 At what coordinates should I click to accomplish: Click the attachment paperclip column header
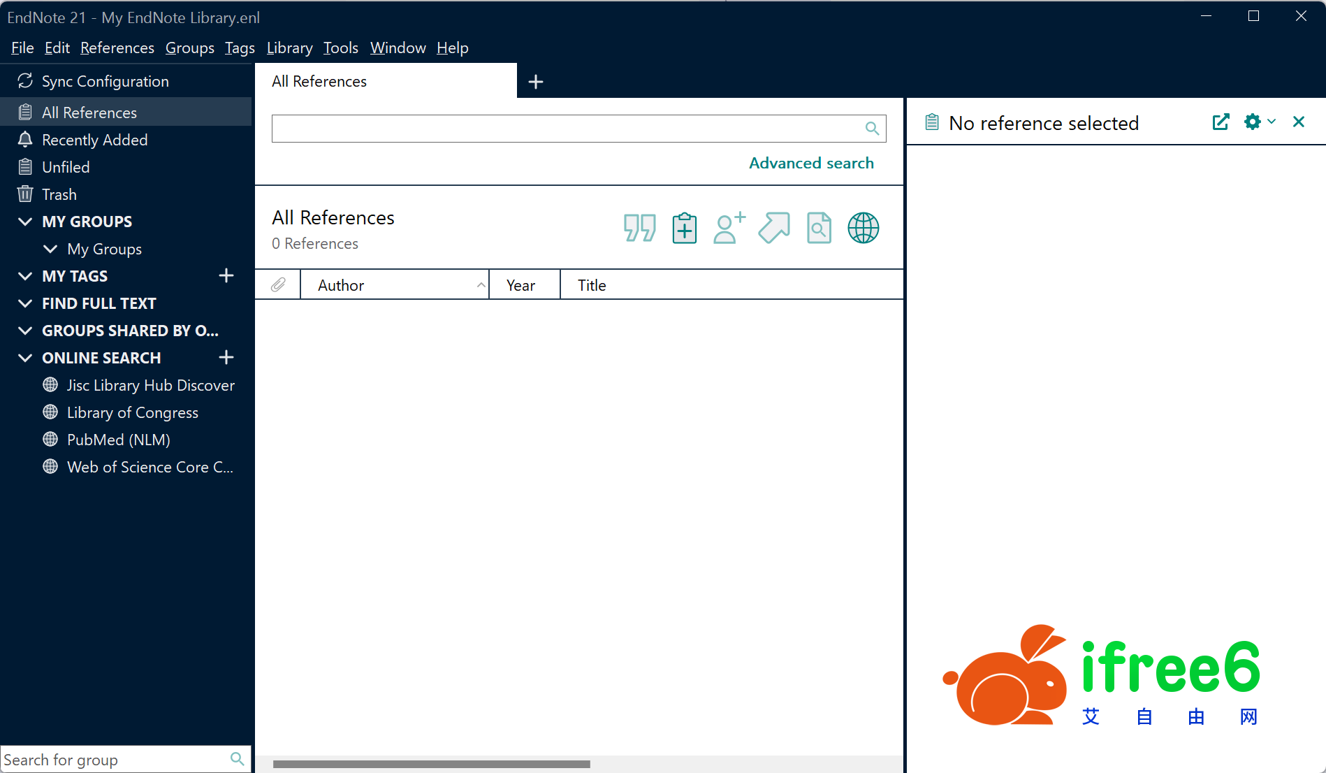(x=278, y=285)
